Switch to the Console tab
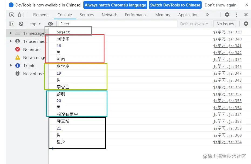 [x=65, y=15]
